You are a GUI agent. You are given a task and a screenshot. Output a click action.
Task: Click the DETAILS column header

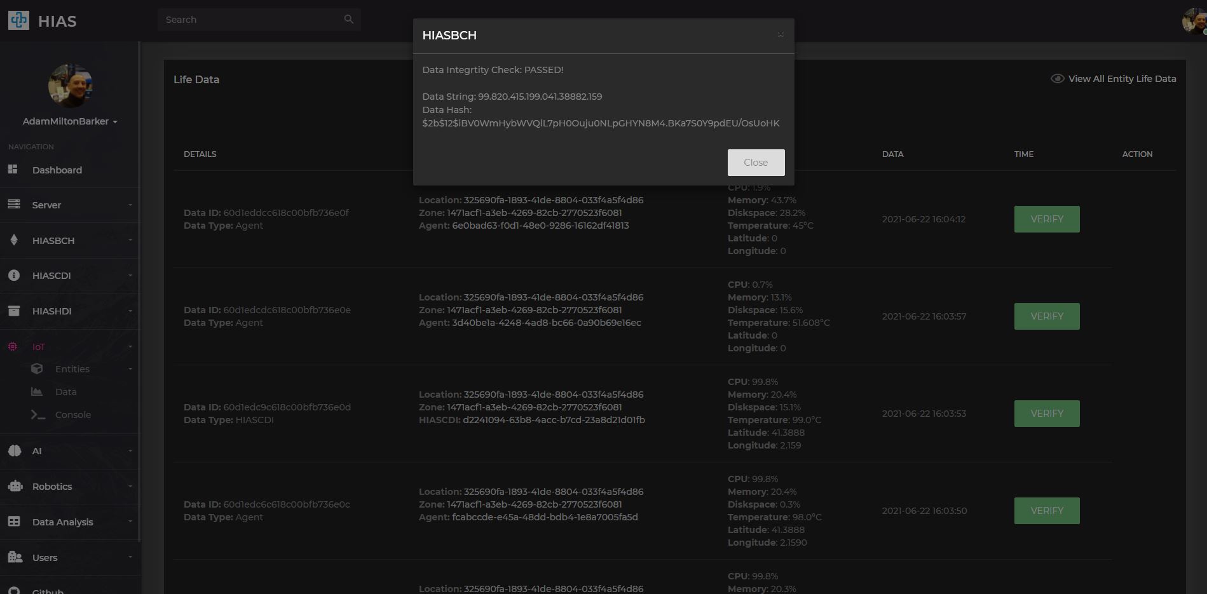click(x=200, y=154)
